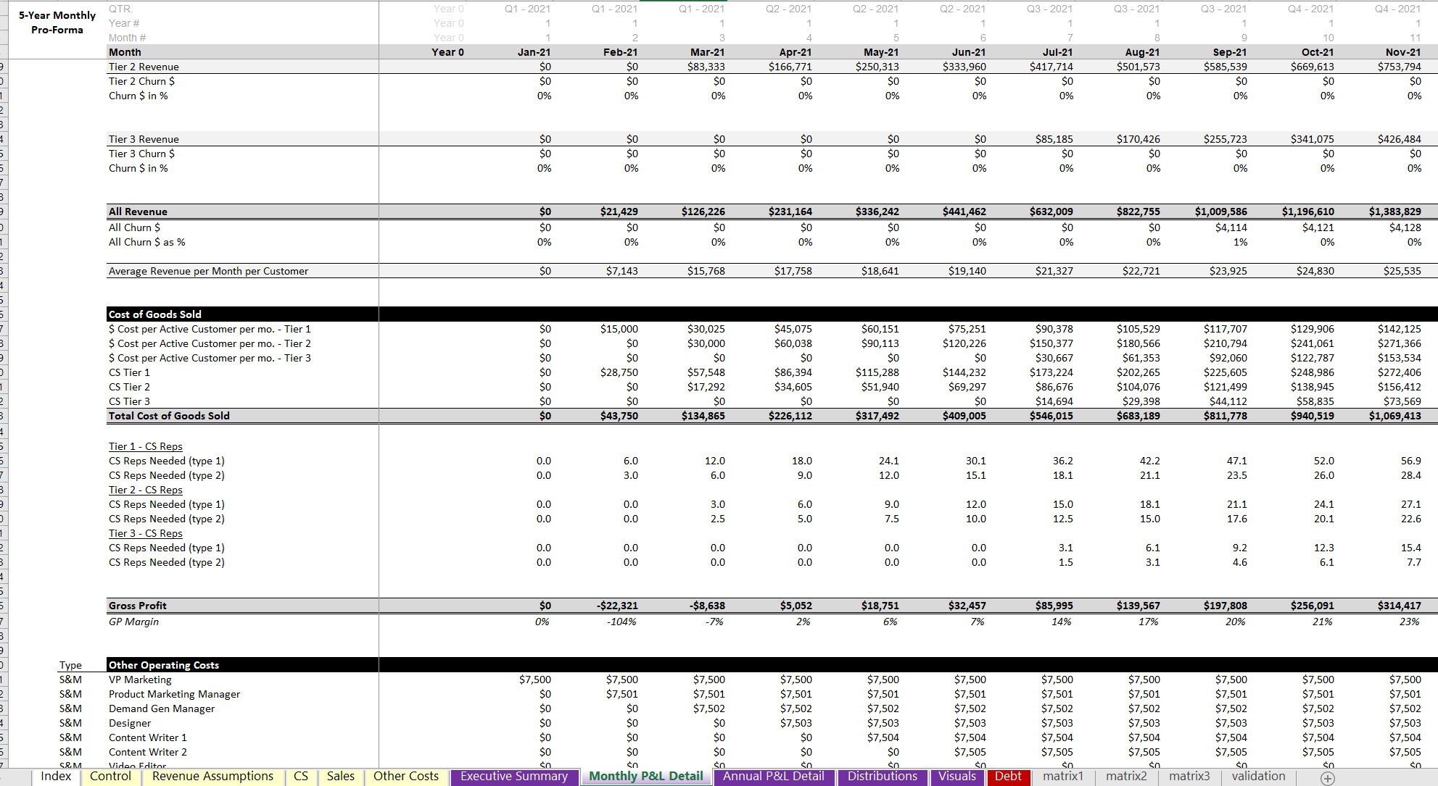Open the Sales sheet tab
Screen dimensions: 1438x786
(x=341, y=777)
